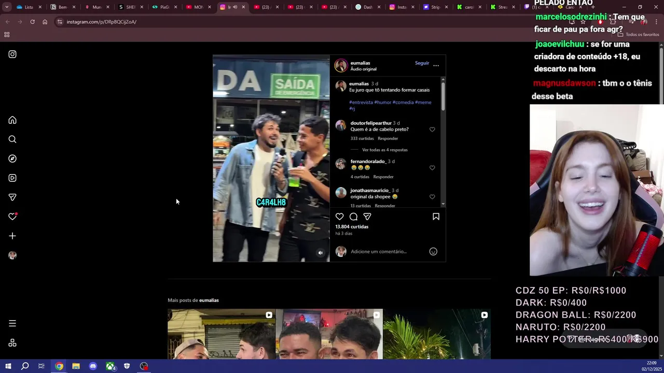View '13.804 curtidas' likes list
Screen dimensions: 664x373
coord(352,227)
